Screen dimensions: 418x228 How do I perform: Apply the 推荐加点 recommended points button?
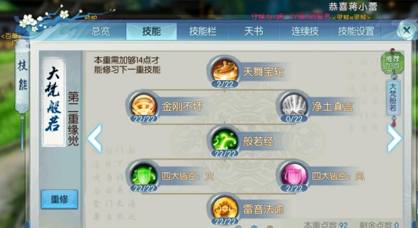[392, 62]
